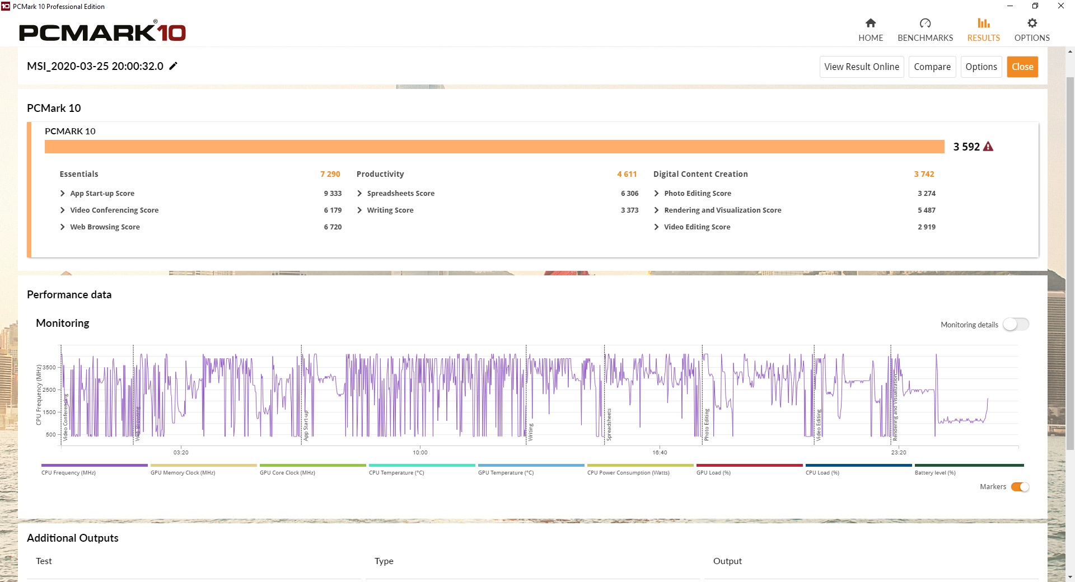The height and width of the screenshot is (582, 1075).
Task: Click the Video Conferencing chart marker
Action: (x=65, y=417)
